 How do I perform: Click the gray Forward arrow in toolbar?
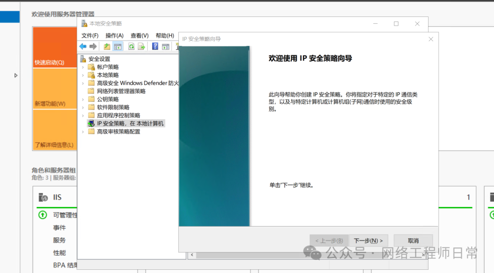click(x=93, y=46)
